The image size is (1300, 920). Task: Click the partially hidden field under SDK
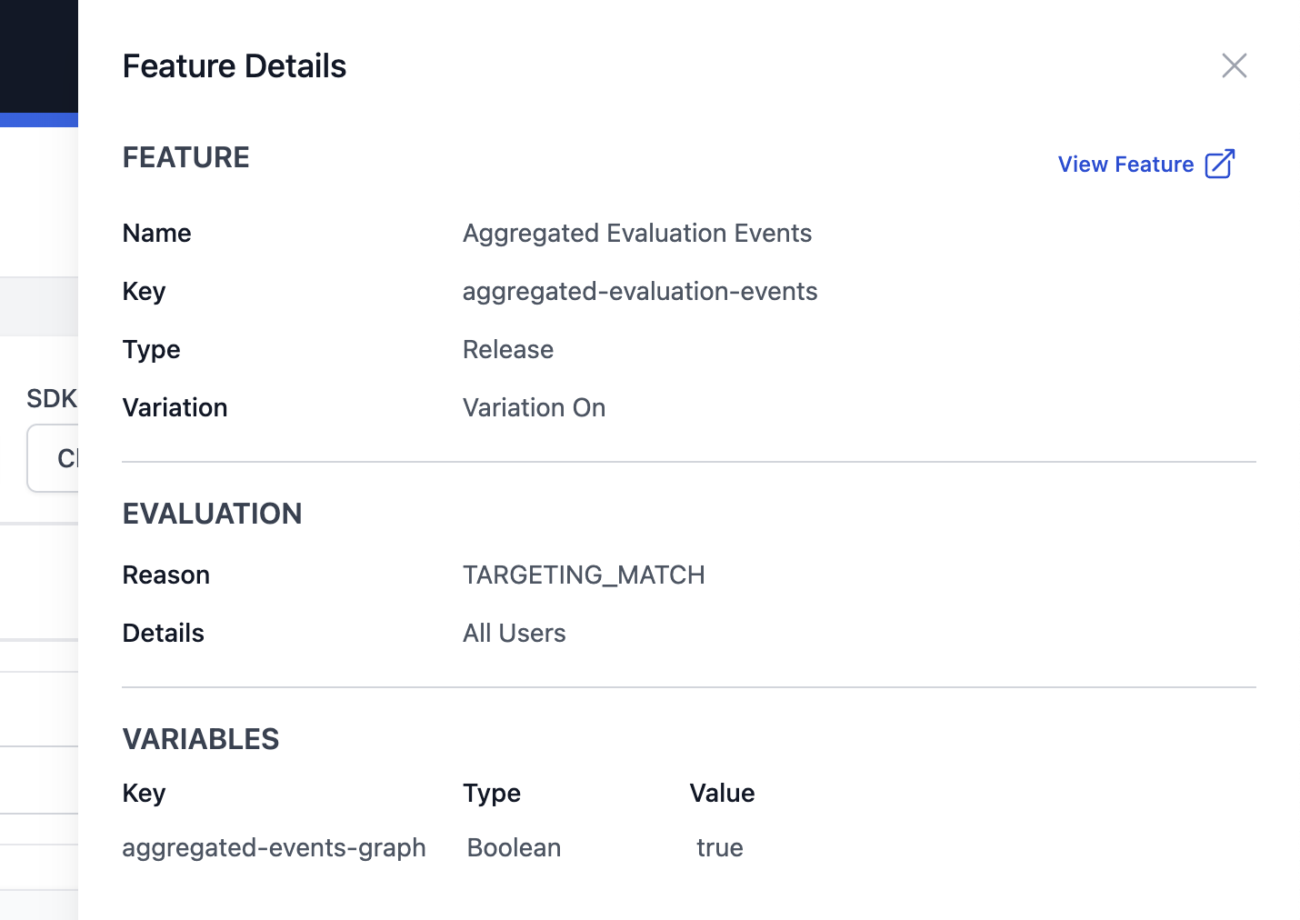tap(53, 458)
